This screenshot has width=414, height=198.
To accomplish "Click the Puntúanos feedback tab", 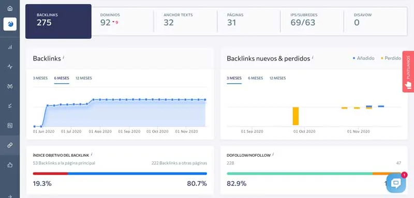I will point(408,72).
